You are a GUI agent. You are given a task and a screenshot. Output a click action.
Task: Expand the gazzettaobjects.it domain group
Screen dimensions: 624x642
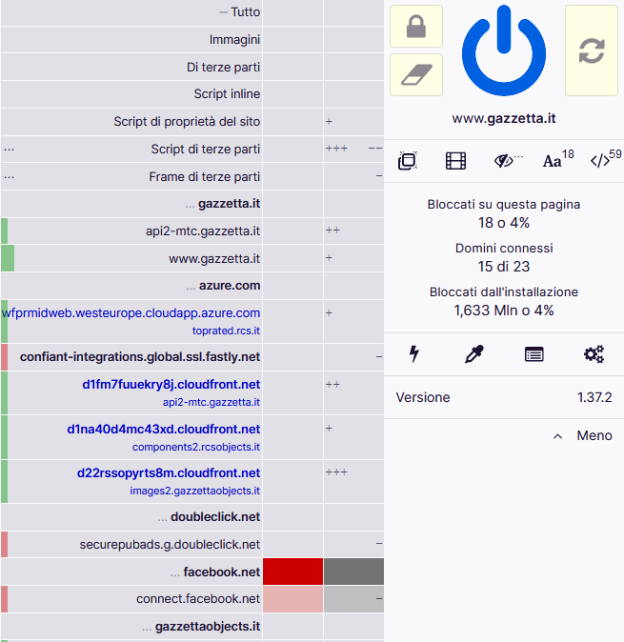[x=201, y=627]
